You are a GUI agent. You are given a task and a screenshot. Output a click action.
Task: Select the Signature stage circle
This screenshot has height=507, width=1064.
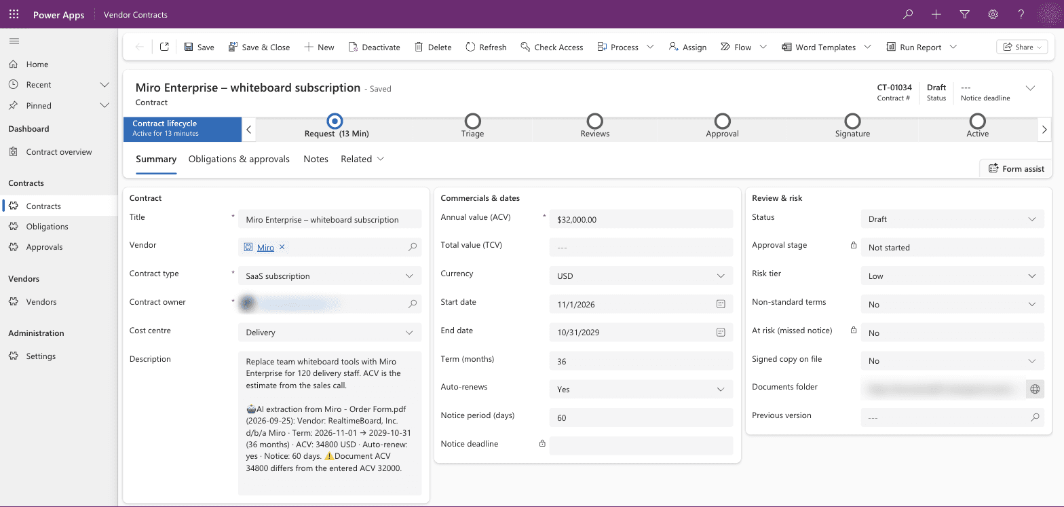(x=852, y=121)
